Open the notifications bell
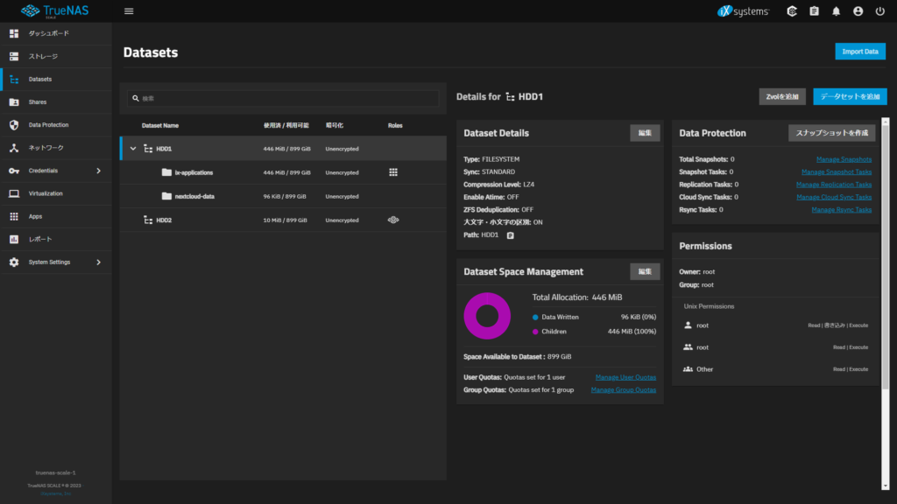Image resolution: width=897 pixels, height=504 pixels. pyautogui.click(x=836, y=10)
